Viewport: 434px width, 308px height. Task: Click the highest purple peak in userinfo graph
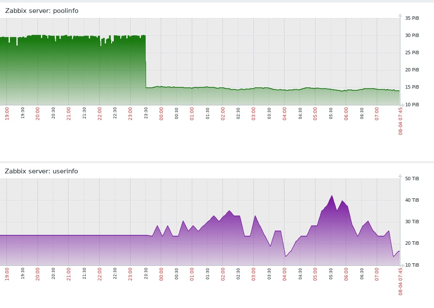click(332, 196)
